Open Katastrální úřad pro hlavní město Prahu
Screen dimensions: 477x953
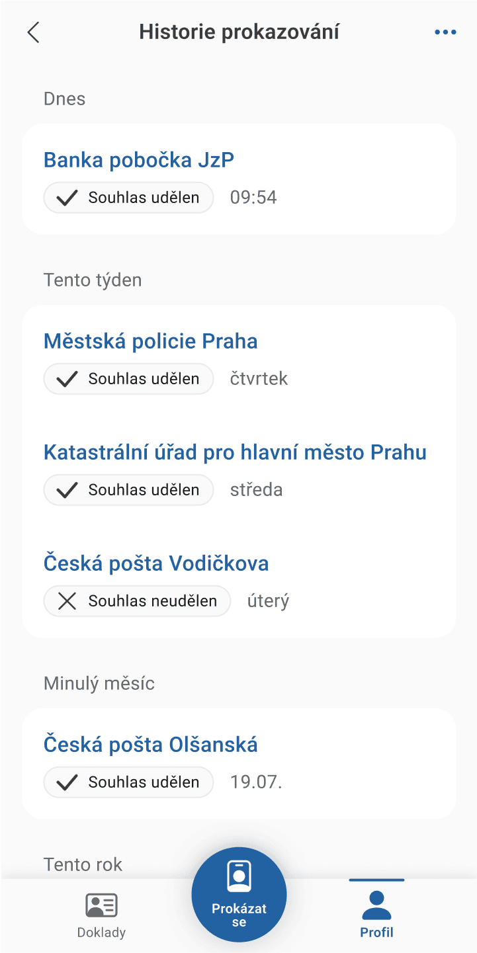(235, 452)
